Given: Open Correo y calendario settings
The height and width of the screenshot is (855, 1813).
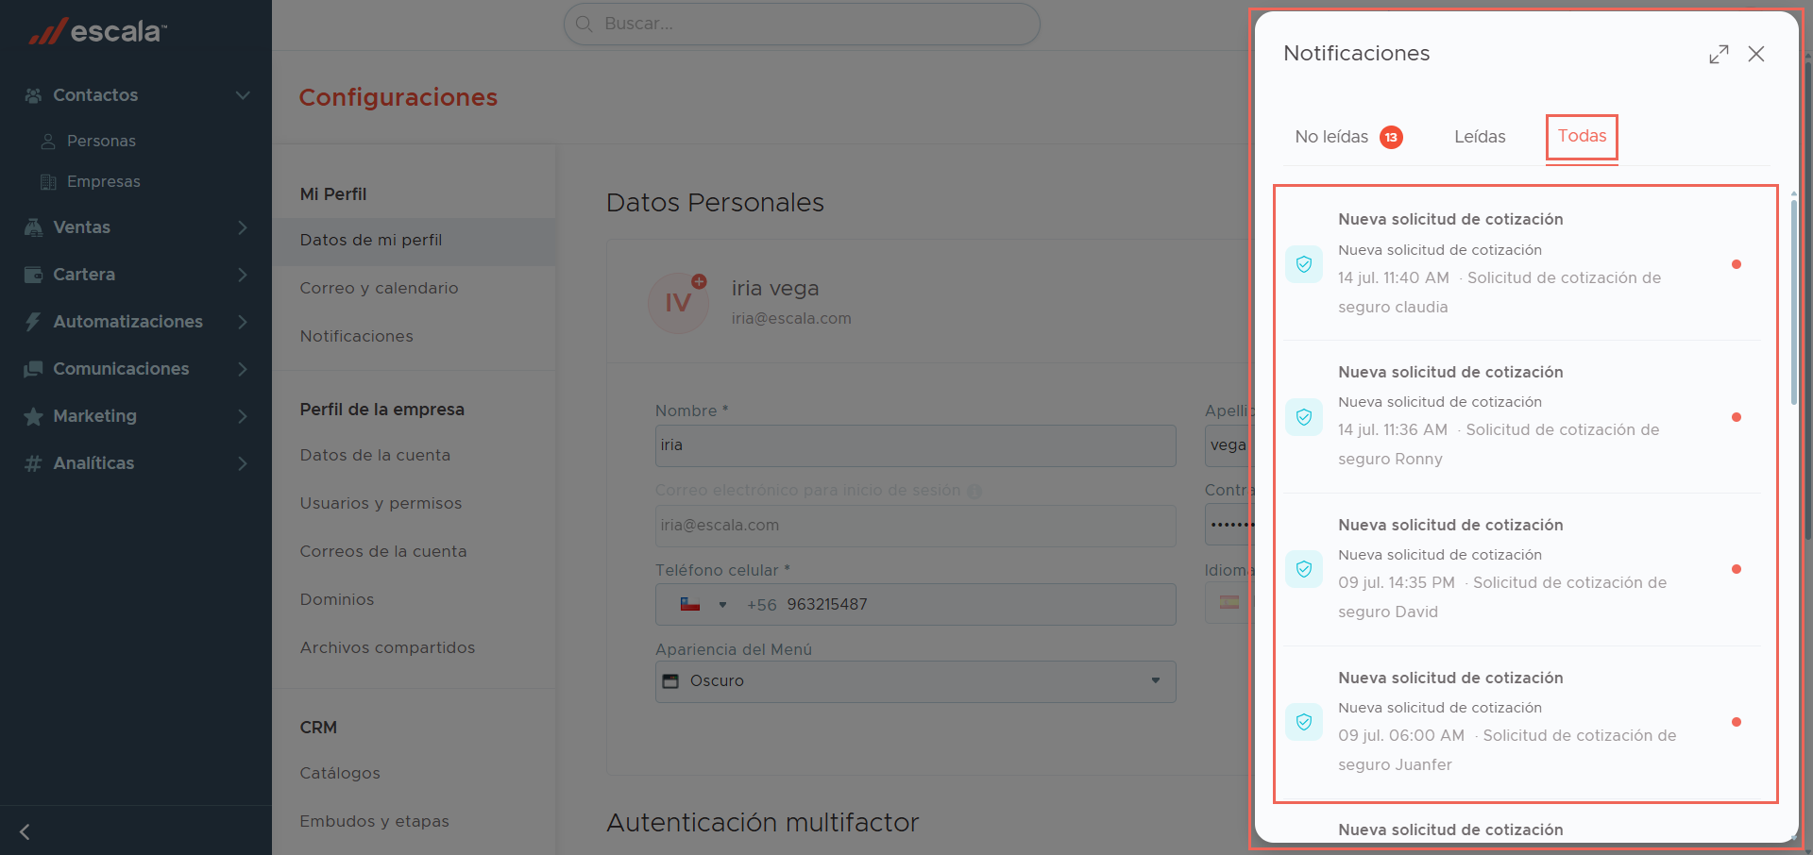Looking at the screenshot, I should point(380,289).
